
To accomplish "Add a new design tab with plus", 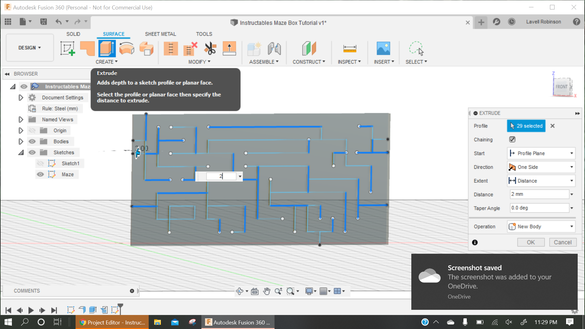I will tap(481, 22).
